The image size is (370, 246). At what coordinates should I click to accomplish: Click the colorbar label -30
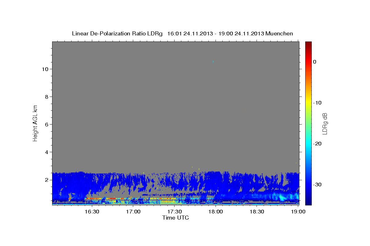click(x=318, y=184)
